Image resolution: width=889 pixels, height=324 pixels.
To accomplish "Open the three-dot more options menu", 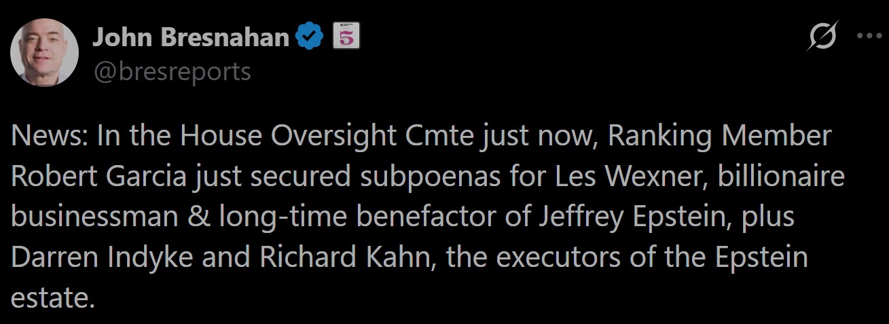I will tap(869, 37).
